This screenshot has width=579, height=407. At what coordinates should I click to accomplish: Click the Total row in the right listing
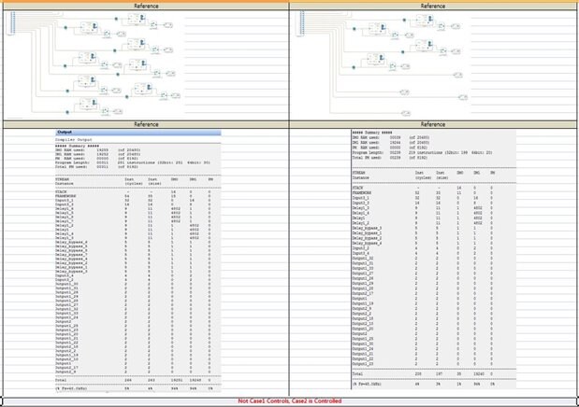(424, 373)
